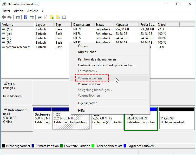The height and width of the screenshot is (155, 196).
Task: Click the Back arrow in the toolbar
Action: click(4, 17)
